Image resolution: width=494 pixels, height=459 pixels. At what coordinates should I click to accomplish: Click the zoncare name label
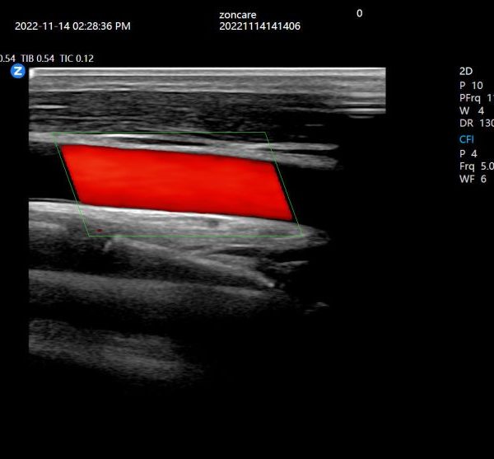click(238, 15)
